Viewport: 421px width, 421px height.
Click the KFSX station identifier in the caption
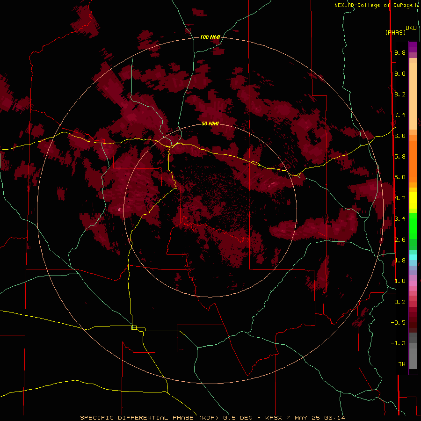pyautogui.click(x=274, y=418)
